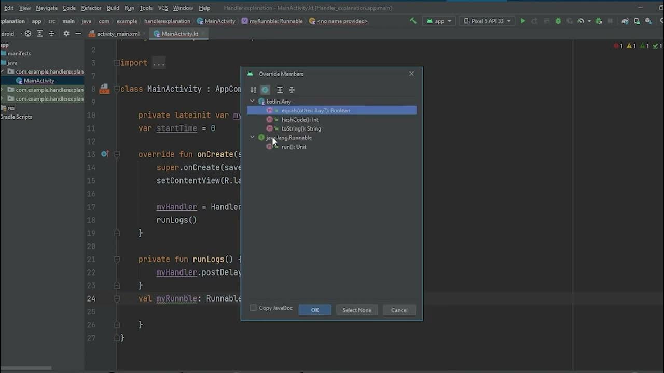Select the manifests folder
The height and width of the screenshot is (373, 664).
tap(19, 54)
